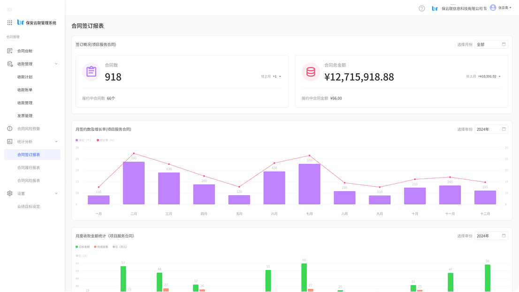The height and width of the screenshot is (292, 519).
Task: Open the 选择月份 dropdown showing 全部
Action: pos(491,45)
